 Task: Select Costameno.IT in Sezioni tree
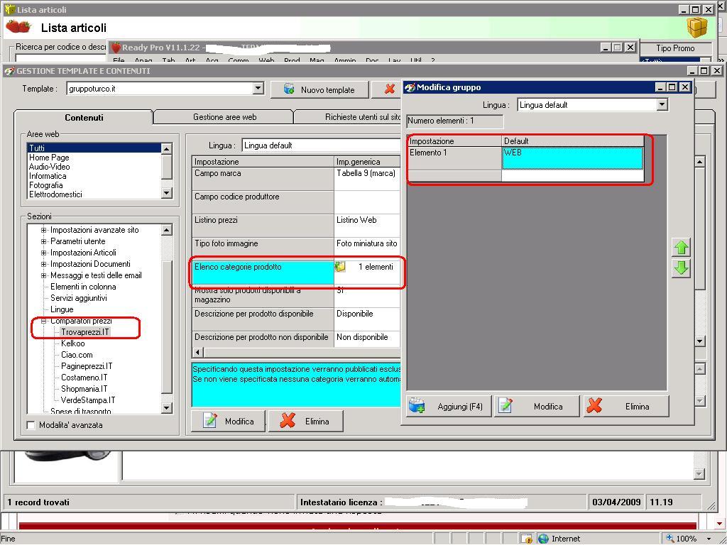point(84,378)
